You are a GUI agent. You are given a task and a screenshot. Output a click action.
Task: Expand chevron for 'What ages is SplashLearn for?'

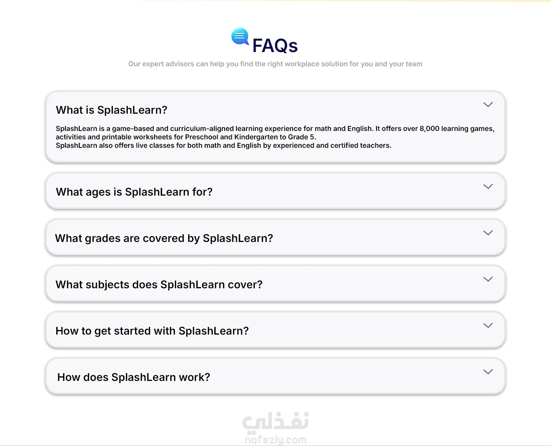(x=488, y=186)
